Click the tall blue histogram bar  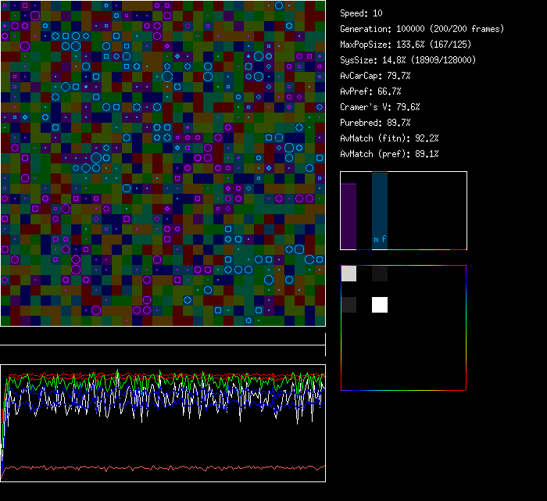click(x=380, y=207)
